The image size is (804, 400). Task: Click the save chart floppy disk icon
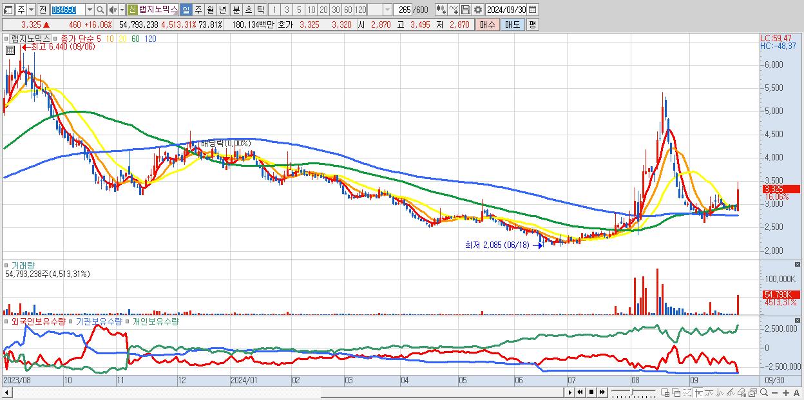click(x=466, y=10)
